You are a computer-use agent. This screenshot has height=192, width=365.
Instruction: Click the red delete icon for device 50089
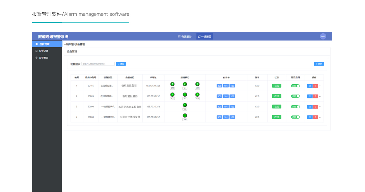(316, 96)
